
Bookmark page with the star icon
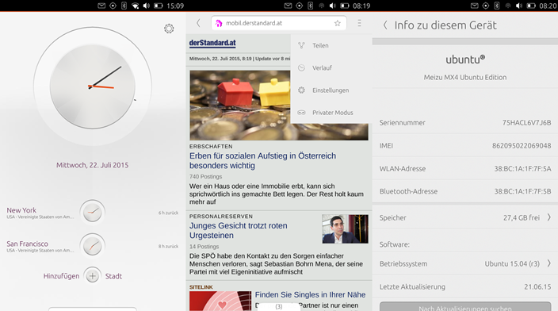click(x=337, y=23)
